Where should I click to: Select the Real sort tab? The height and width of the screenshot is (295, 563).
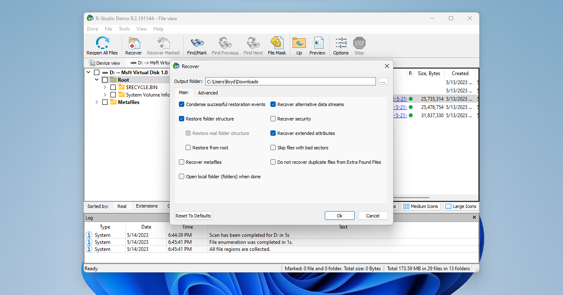[x=122, y=206]
